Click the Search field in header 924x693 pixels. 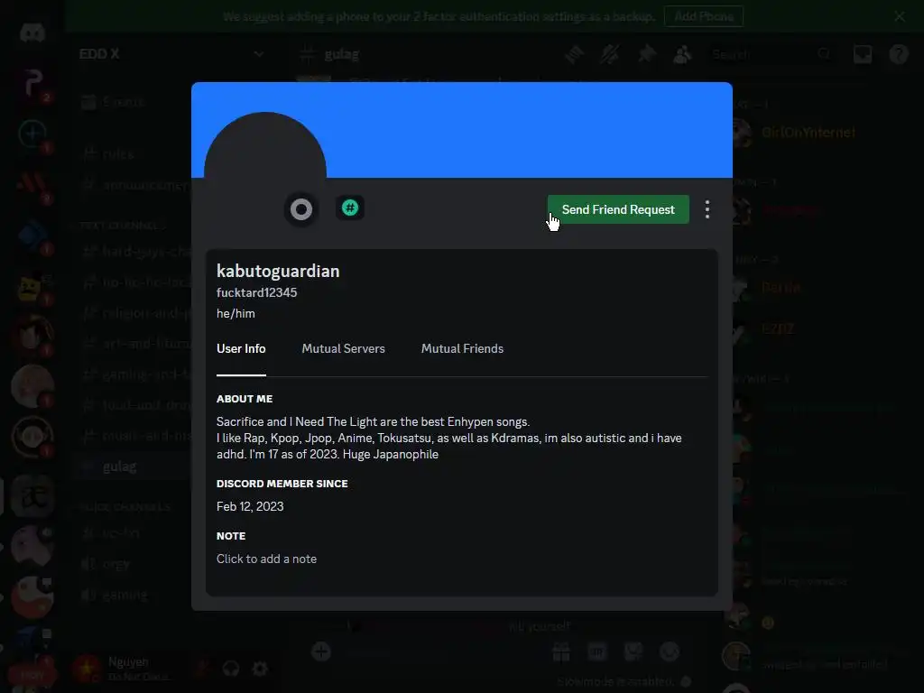772,55
